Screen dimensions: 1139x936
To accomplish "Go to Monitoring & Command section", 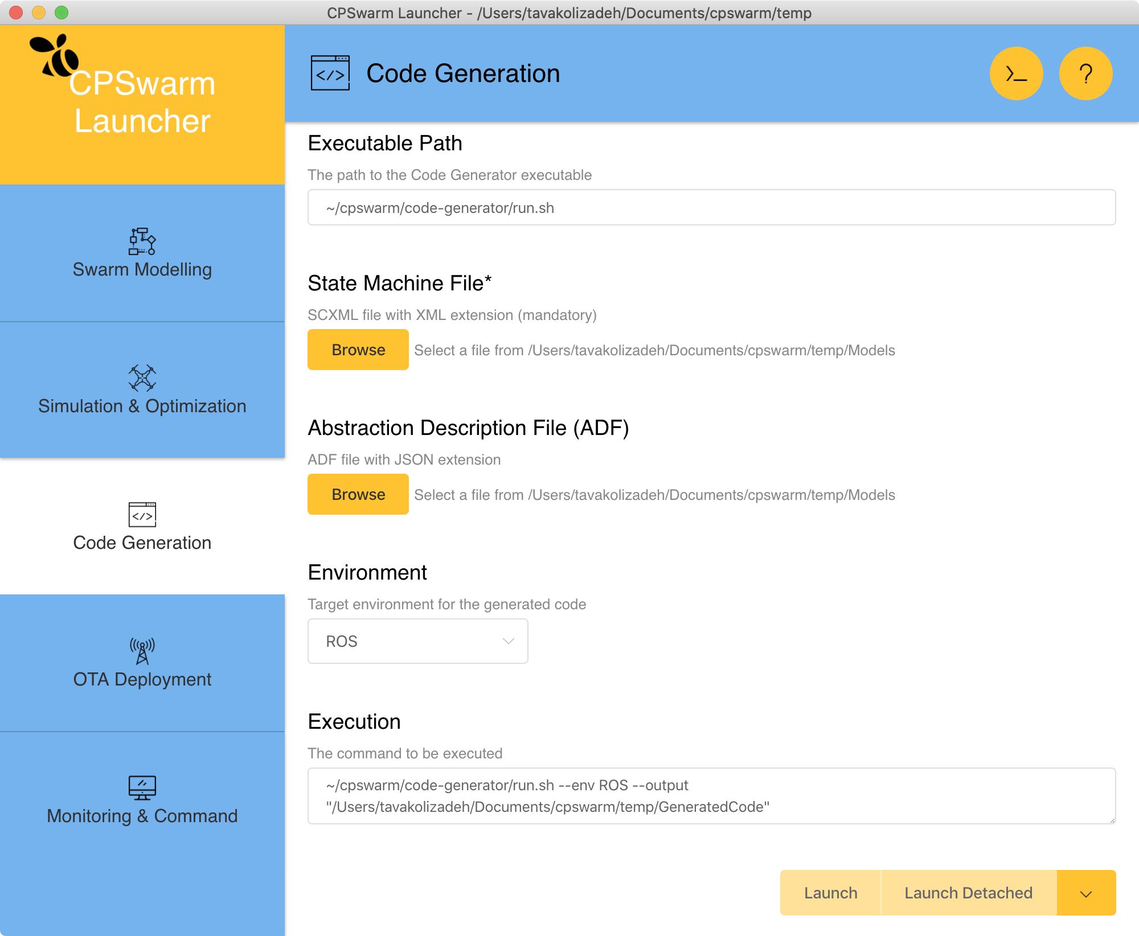I will click(142, 815).
